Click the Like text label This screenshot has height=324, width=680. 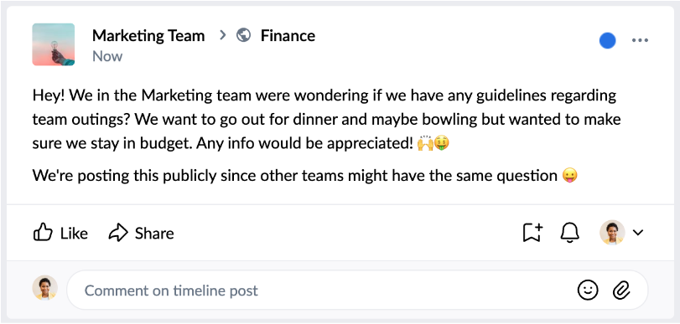[74, 234]
